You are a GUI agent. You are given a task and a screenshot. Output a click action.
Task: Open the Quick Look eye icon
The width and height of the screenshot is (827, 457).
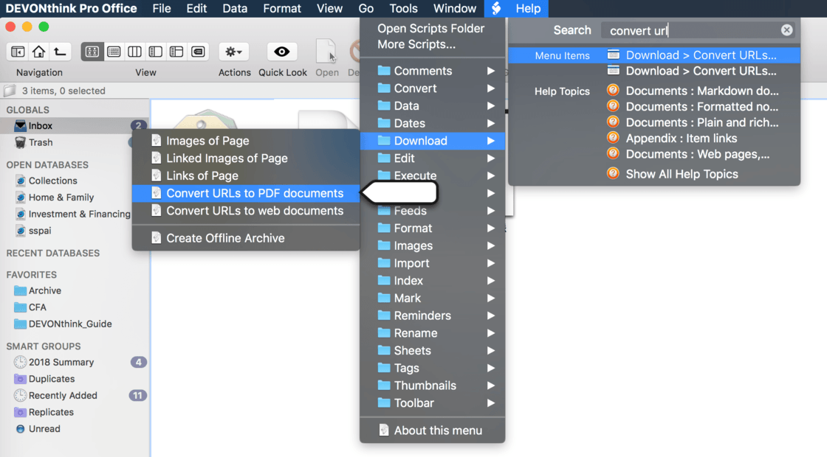point(281,52)
